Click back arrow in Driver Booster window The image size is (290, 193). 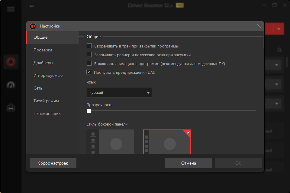(x=32, y=6)
